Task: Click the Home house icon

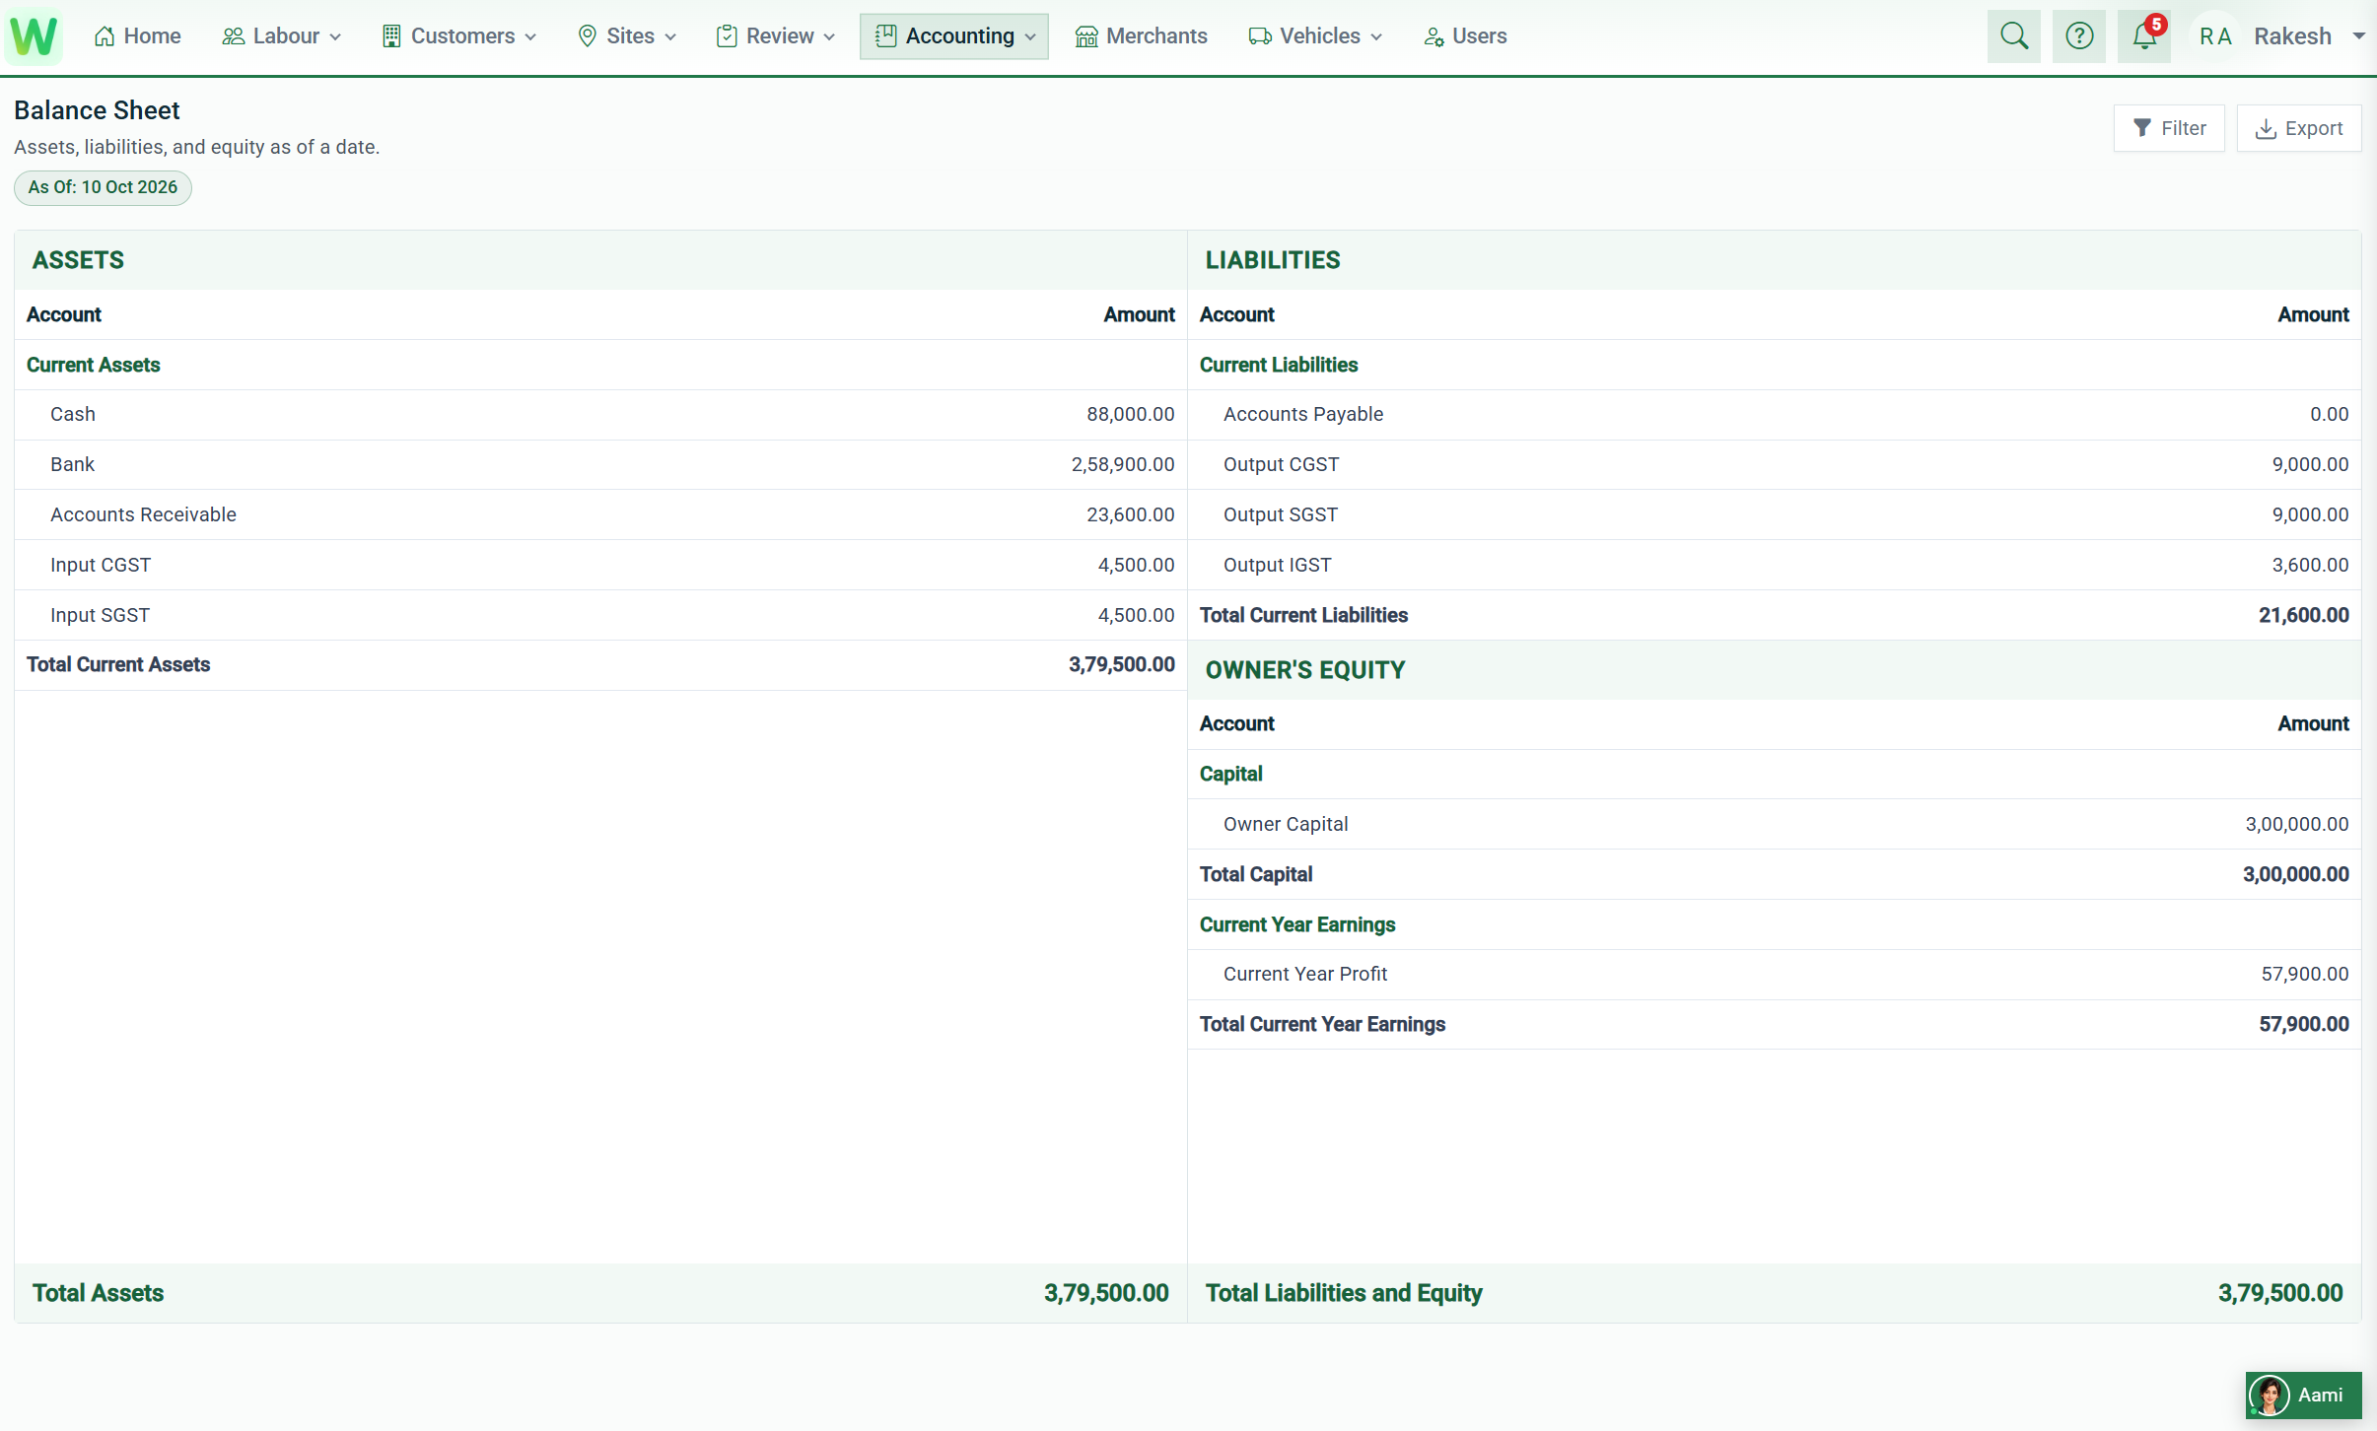Action: (x=105, y=36)
